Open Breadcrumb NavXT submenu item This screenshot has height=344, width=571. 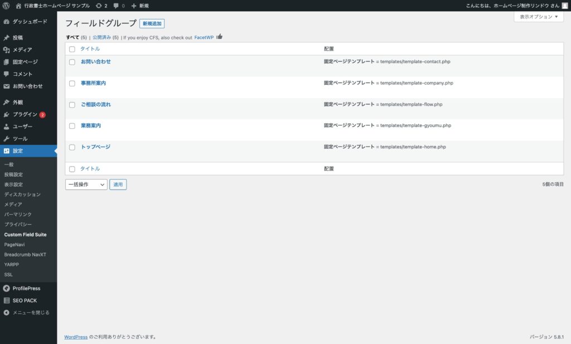pos(25,255)
